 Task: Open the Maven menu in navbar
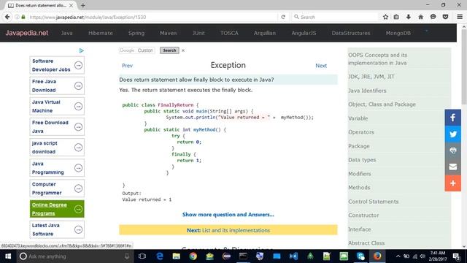(x=169, y=33)
